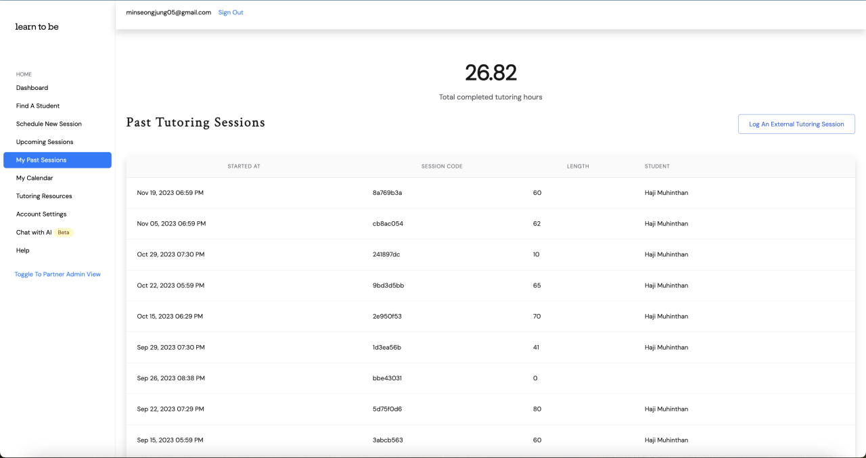Open the Dashboard page

pyautogui.click(x=32, y=88)
